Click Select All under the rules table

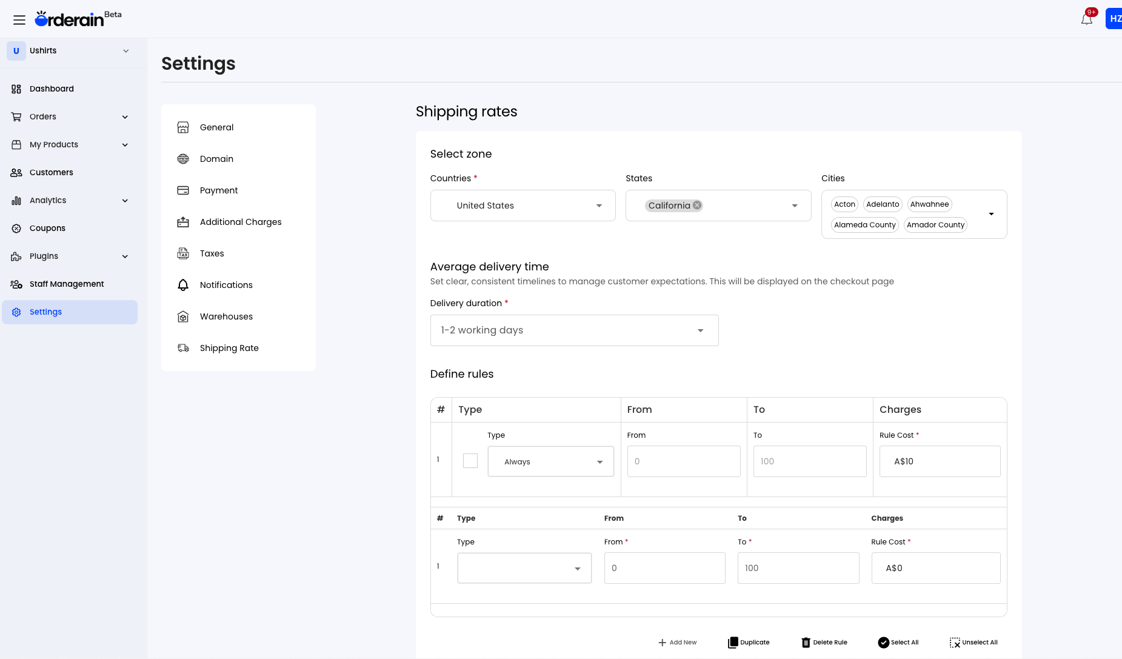pyautogui.click(x=898, y=642)
